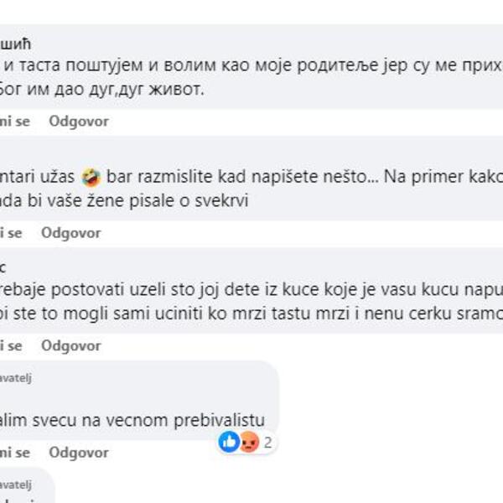Click the blue thumbs-up reaction icon
503x503 pixels.
(228, 442)
